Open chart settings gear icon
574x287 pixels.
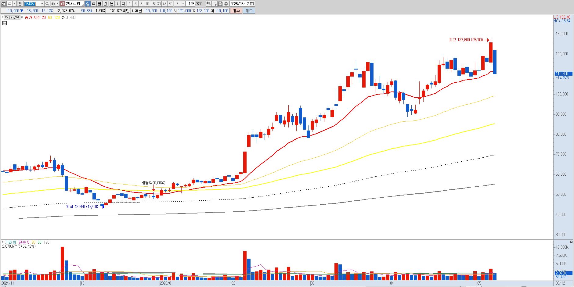point(226,4)
